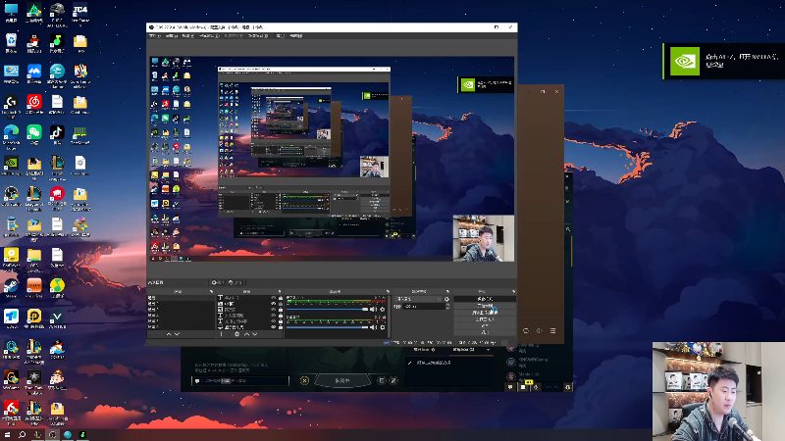
Task: Toggle visibility eye of display capture source
Action: click(274, 327)
